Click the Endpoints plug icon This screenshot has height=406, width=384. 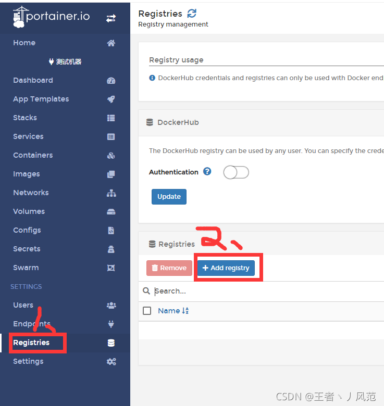(x=111, y=324)
